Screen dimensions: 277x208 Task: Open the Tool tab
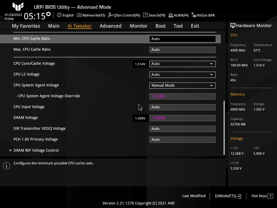pyautogui.click(x=178, y=26)
